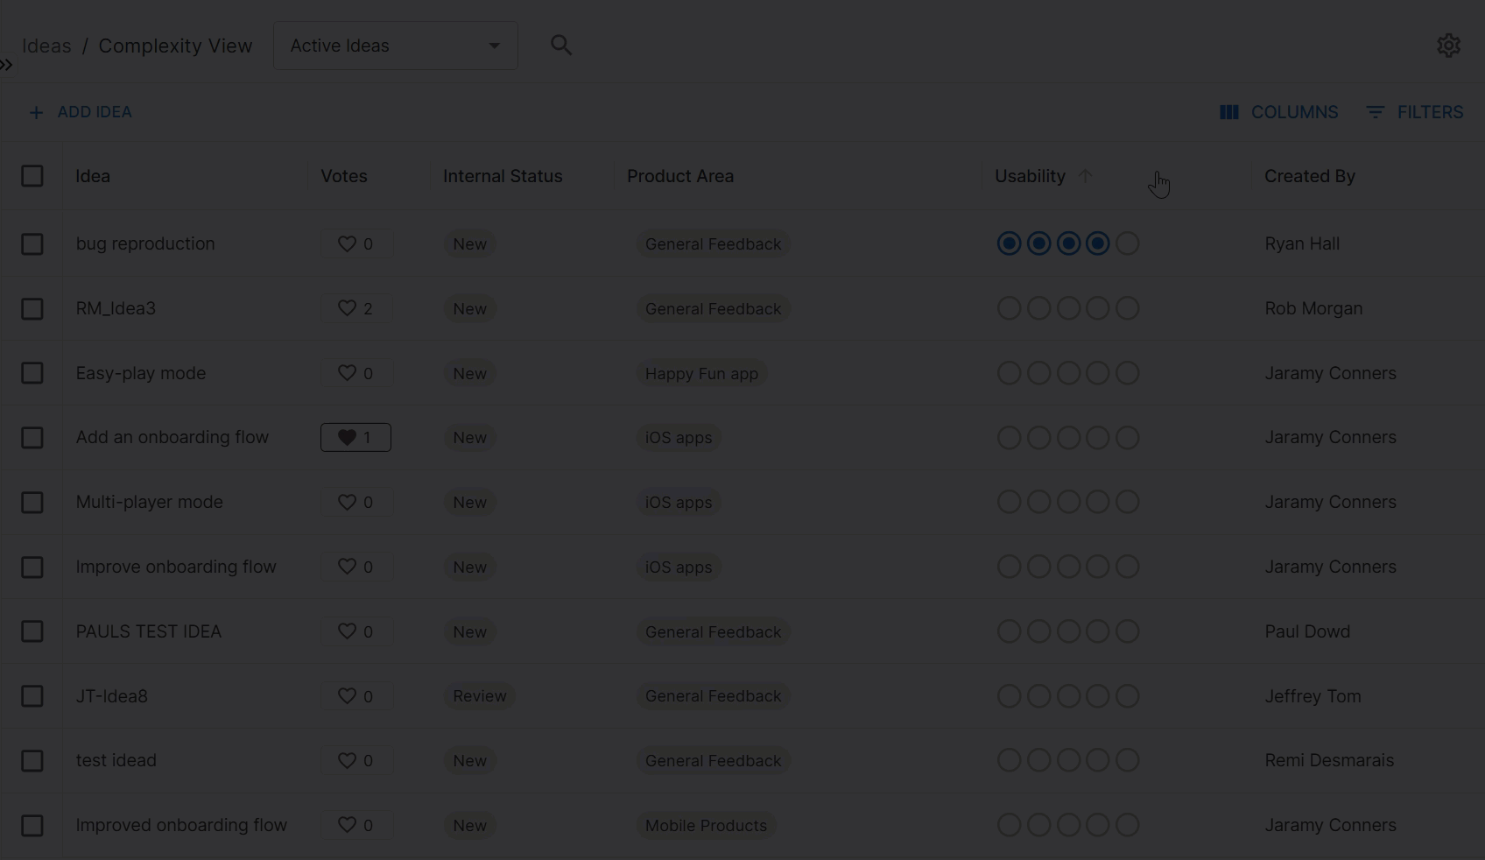Screen dimensions: 1485x860
Task: Select the bug reproduction row checkbox
Action: tap(32, 243)
